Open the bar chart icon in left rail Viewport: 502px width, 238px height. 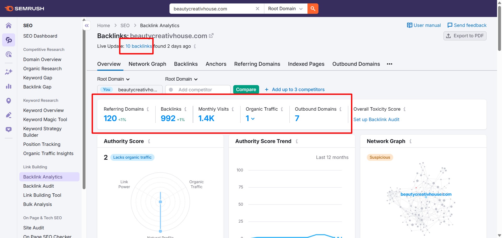pos(9,86)
